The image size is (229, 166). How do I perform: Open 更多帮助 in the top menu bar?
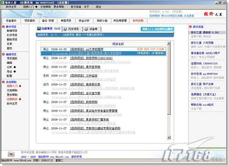click(59, 7)
